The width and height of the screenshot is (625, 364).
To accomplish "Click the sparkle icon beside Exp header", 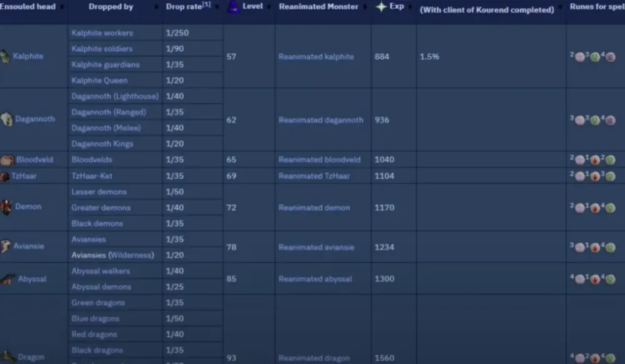I will click(381, 6).
